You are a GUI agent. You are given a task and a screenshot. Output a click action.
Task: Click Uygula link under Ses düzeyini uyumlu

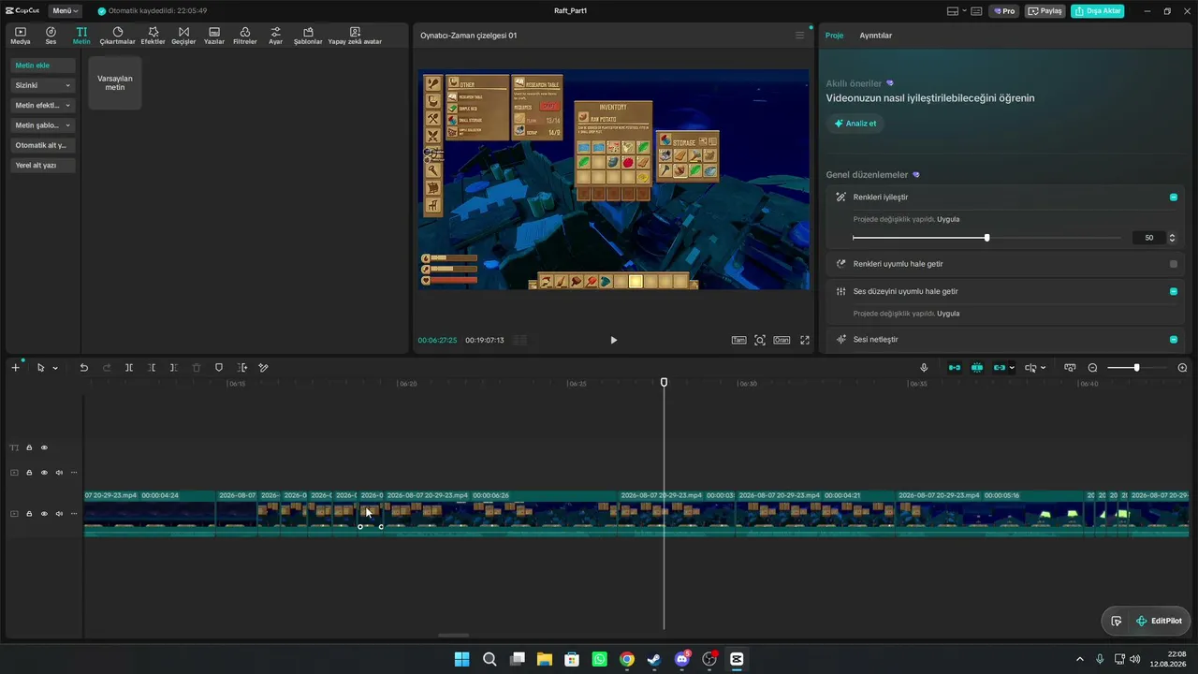click(948, 314)
